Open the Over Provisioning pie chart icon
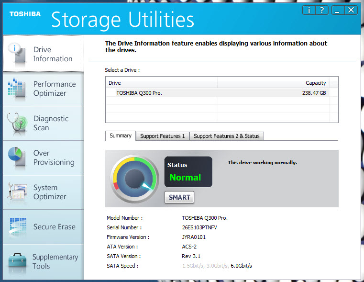The height and width of the screenshot is (282, 364). click(17, 157)
